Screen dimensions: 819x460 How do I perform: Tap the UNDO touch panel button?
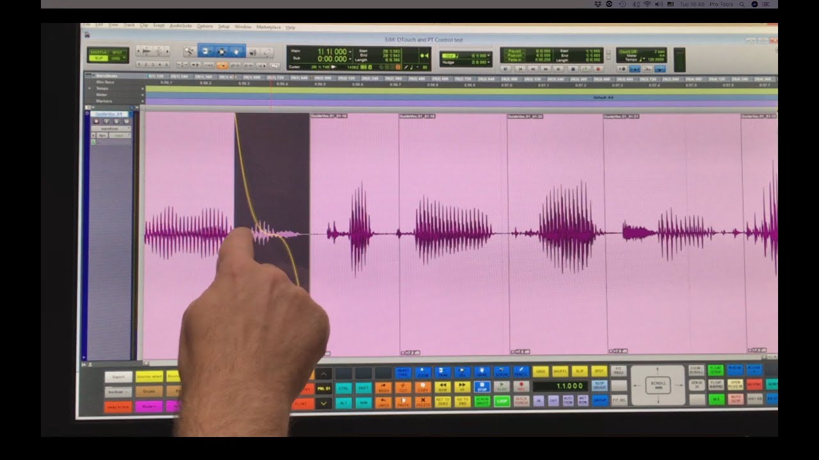coord(384,402)
